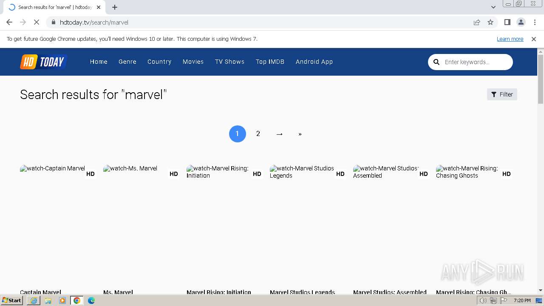
Task: Click the address bar URL
Action: (x=94, y=22)
